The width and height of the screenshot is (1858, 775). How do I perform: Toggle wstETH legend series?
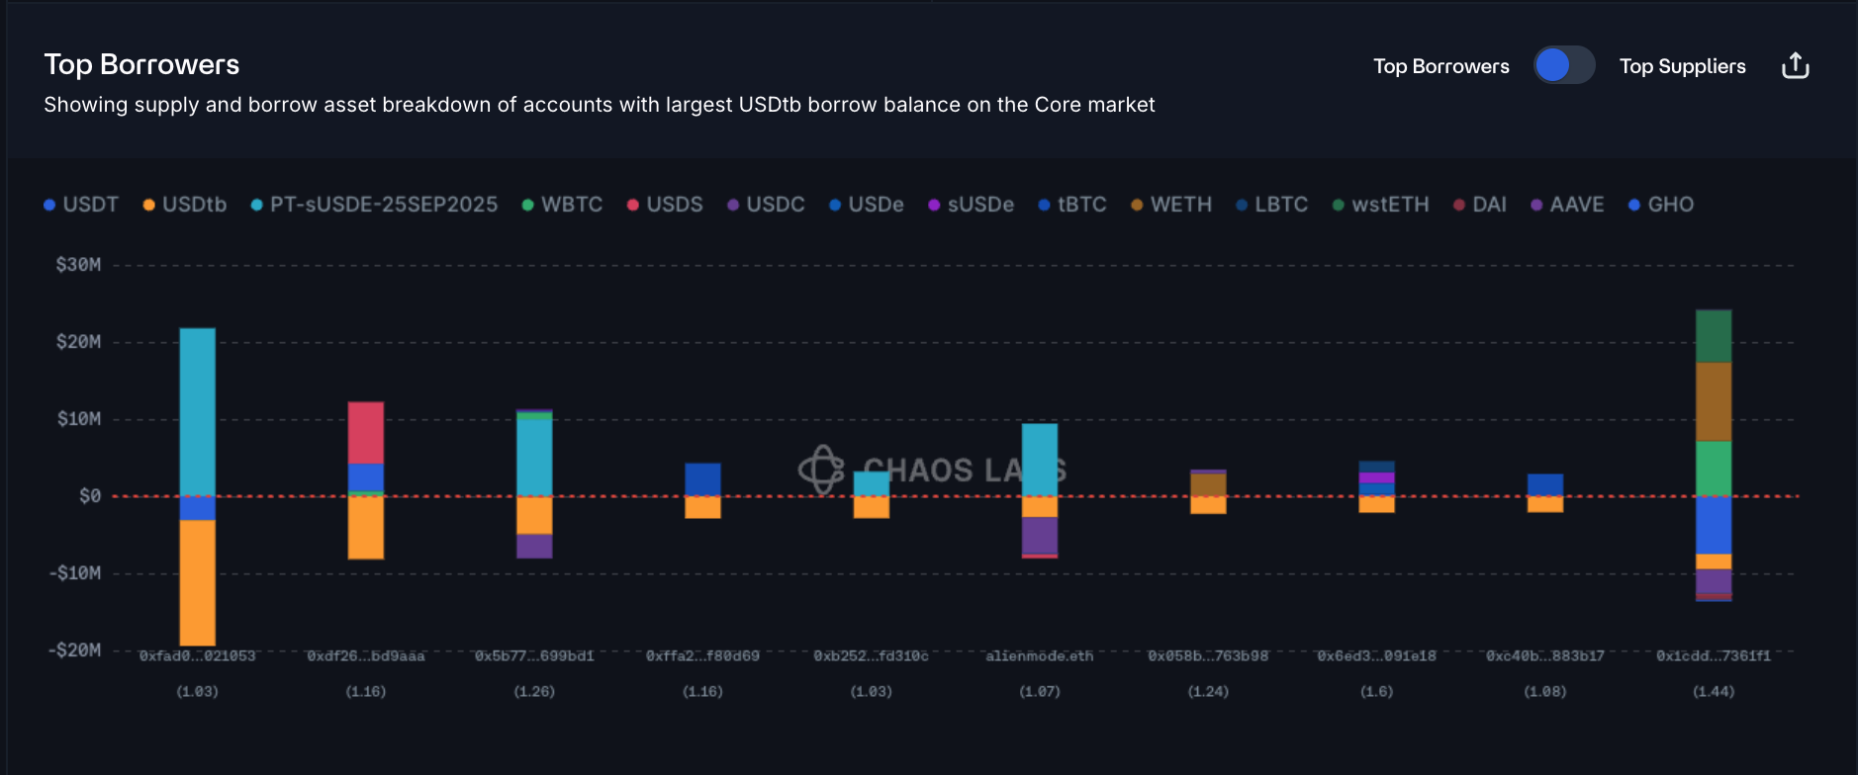click(x=1381, y=205)
